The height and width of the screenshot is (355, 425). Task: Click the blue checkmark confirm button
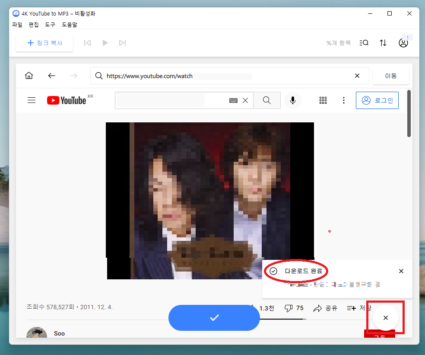point(214,317)
